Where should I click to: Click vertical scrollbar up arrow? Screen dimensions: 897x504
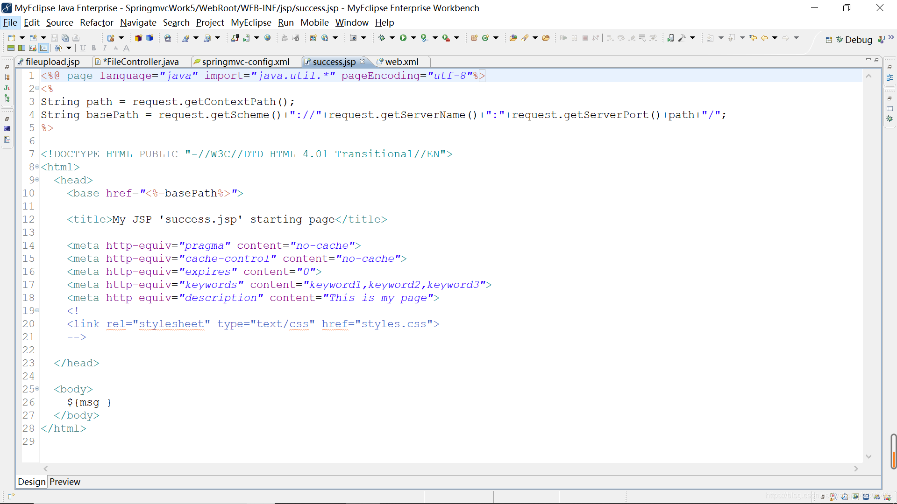(x=869, y=76)
